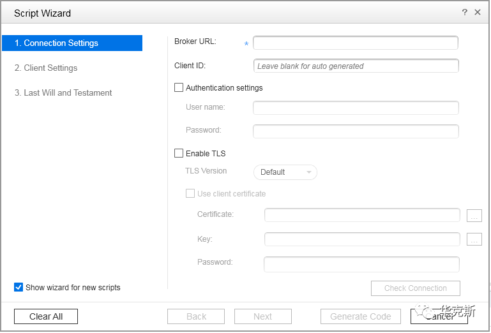Viewport: 491px width, 333px height.
Task: Click the Next button
Action: point(262,316)
